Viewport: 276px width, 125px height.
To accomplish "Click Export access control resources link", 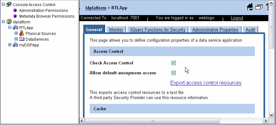I will point(206,83).
